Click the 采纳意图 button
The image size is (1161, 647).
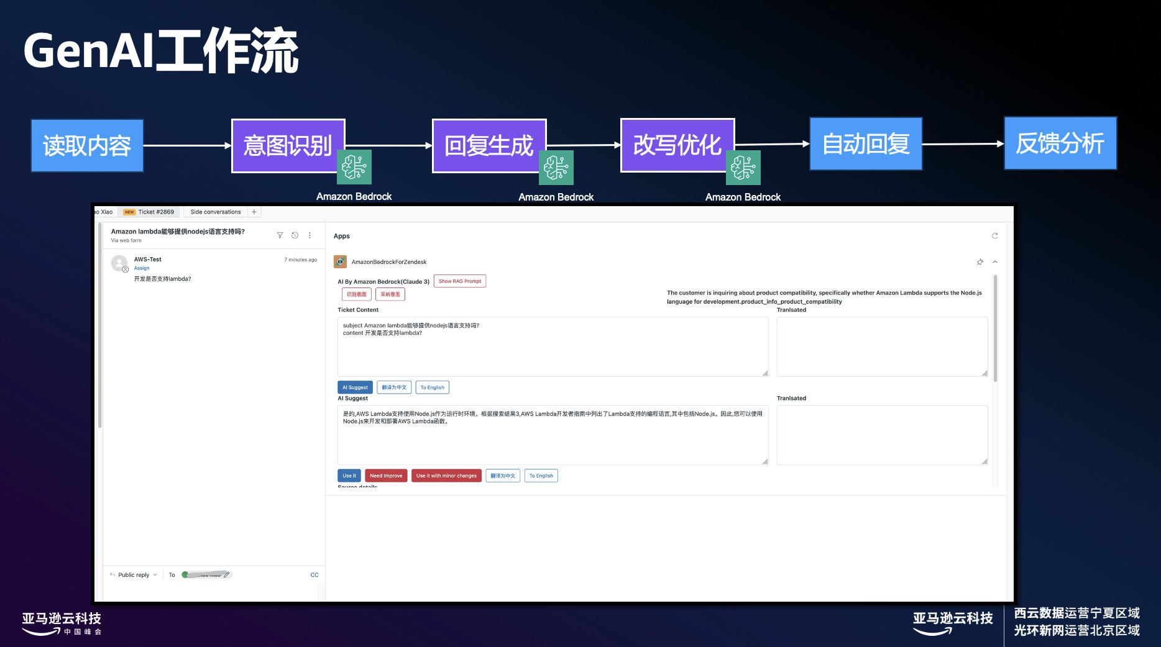click(x=390, y=294)
